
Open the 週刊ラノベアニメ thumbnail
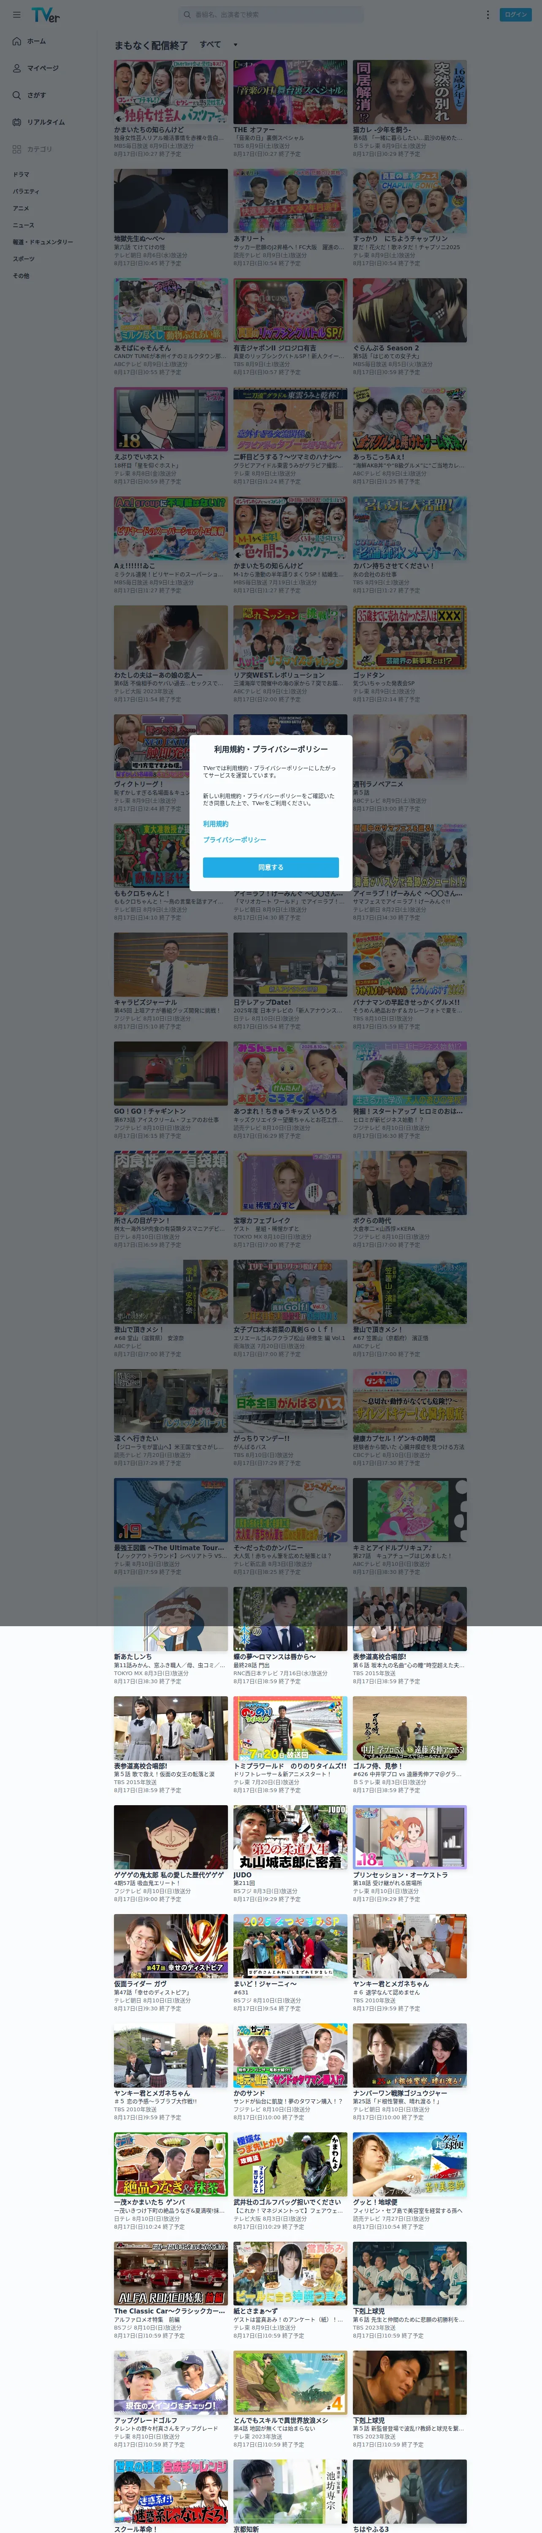pos(410,746)
